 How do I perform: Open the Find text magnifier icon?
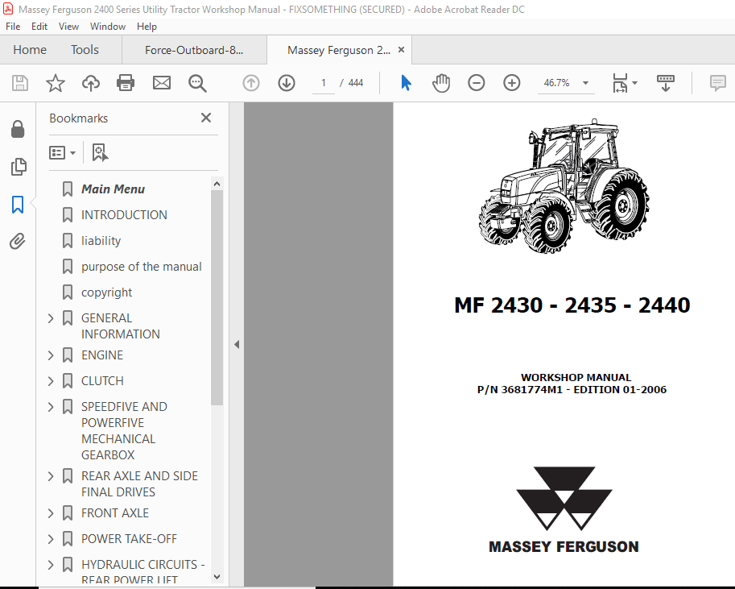point(197,83)
